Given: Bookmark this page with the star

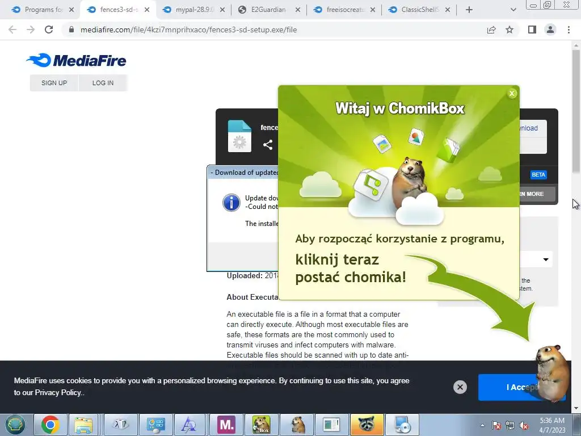Looking at the screenshot, I should (x=510, y=30).
